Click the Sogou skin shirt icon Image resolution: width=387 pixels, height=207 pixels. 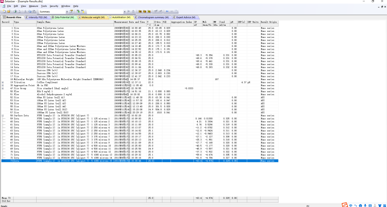(x=380, y=206)
